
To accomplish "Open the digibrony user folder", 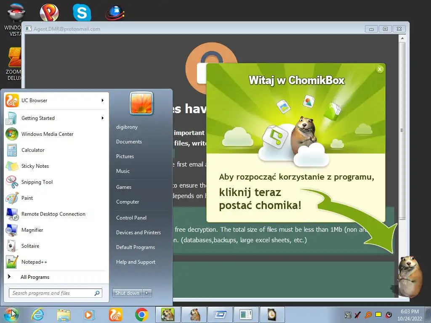I will 127,127.
